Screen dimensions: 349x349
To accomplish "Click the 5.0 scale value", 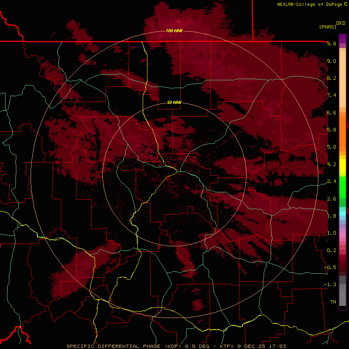I will click(x=332, y=147).
